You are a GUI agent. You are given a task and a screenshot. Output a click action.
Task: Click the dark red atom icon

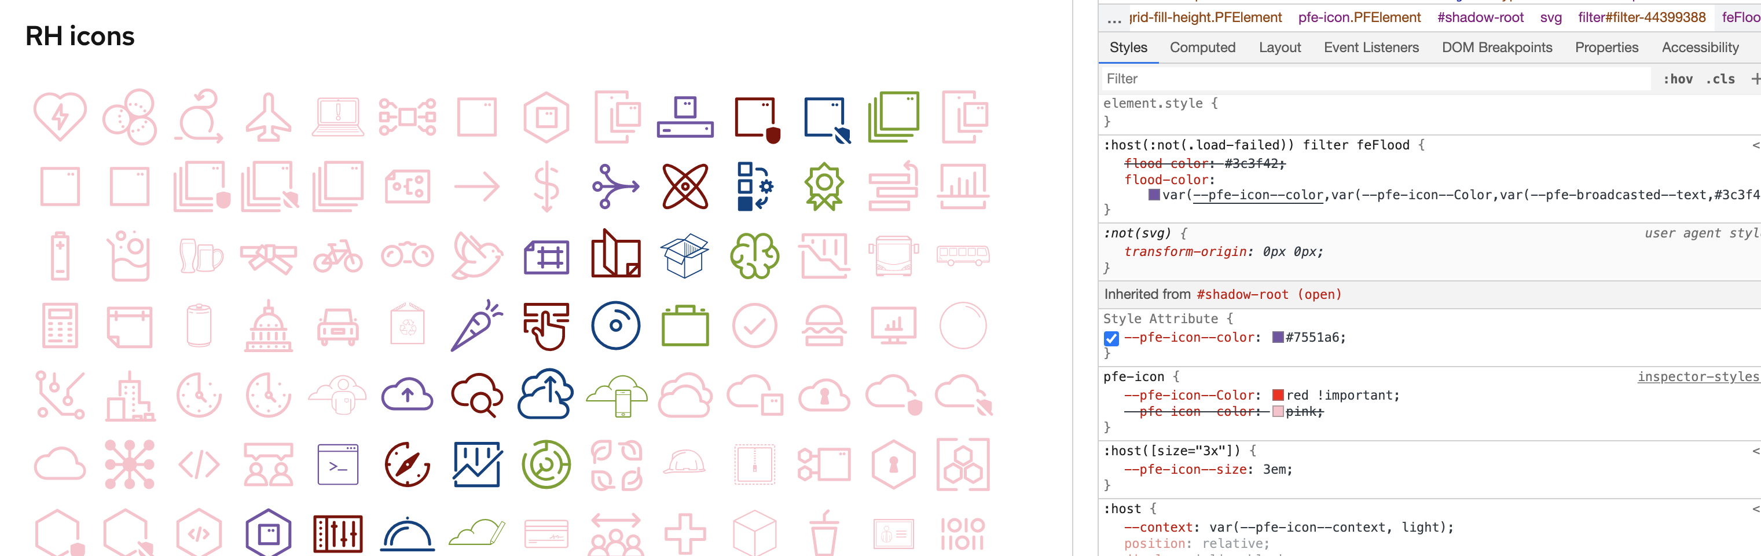click(685, 186)
